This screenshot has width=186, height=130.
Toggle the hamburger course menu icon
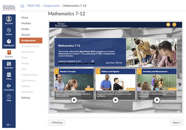22,6
